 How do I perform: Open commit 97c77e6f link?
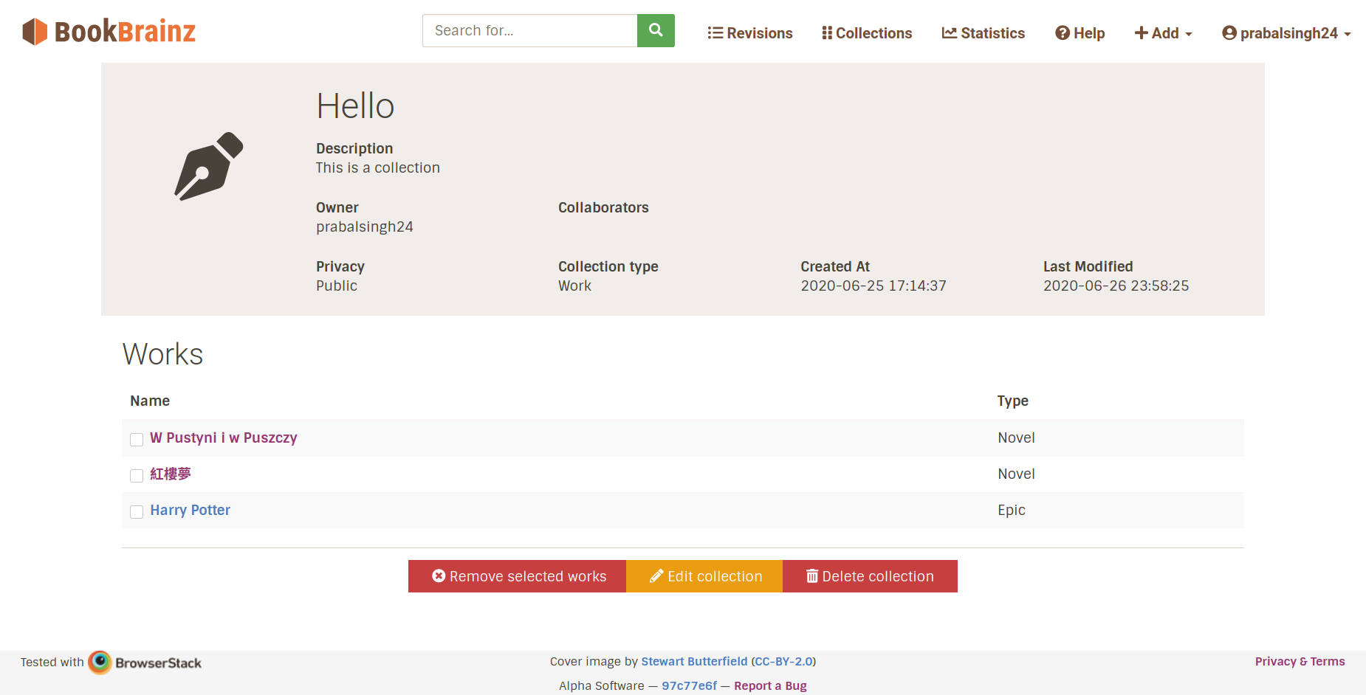689,685
